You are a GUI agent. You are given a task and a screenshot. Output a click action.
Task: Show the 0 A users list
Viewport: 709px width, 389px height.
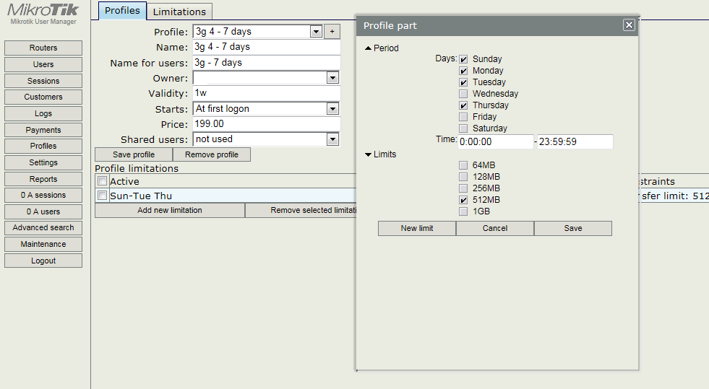(43, 211)
